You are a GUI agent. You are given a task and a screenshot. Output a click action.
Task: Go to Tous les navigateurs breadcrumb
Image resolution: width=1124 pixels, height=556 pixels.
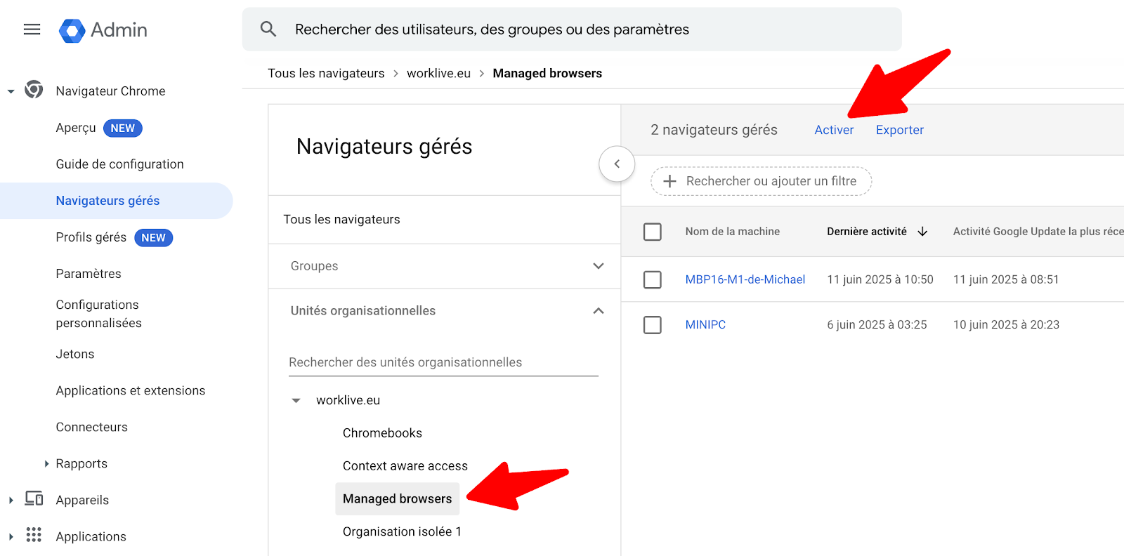click(x=326, y=73)
